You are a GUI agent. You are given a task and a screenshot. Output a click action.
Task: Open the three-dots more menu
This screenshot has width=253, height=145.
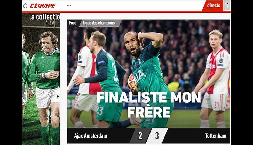69,6
